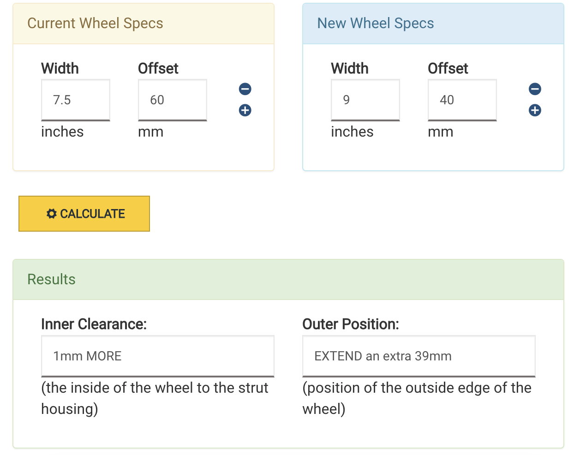
Task: Focus the current wheel Offset field showing 60
Action: pyautogui.click(x=173, y=100)
